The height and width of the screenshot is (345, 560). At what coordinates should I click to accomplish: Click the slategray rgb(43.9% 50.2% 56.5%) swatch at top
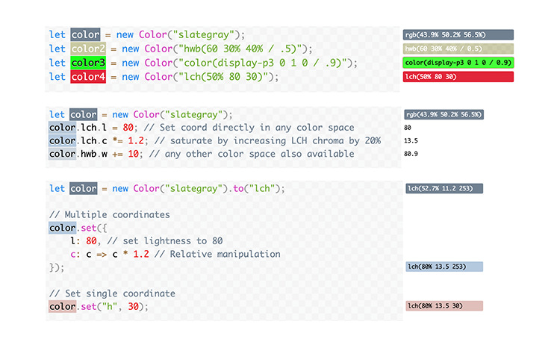(x=458, y=34)
